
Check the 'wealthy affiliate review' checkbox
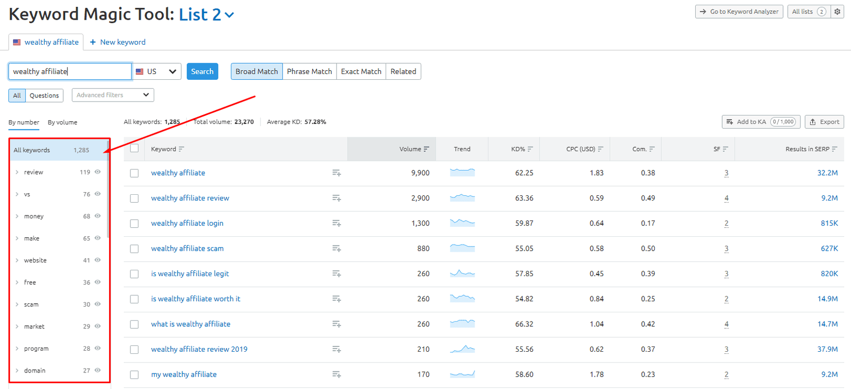click(134, 198)
